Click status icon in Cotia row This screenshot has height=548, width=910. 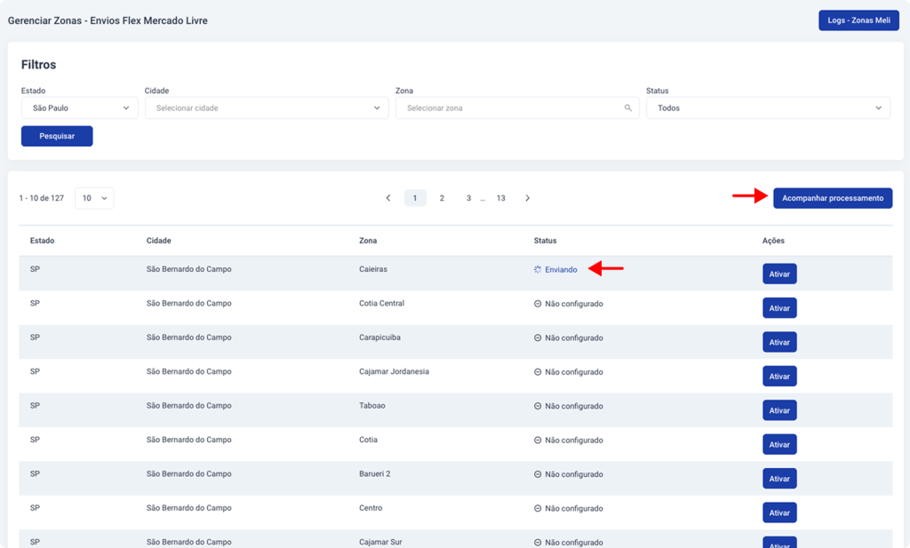(538, 441)
